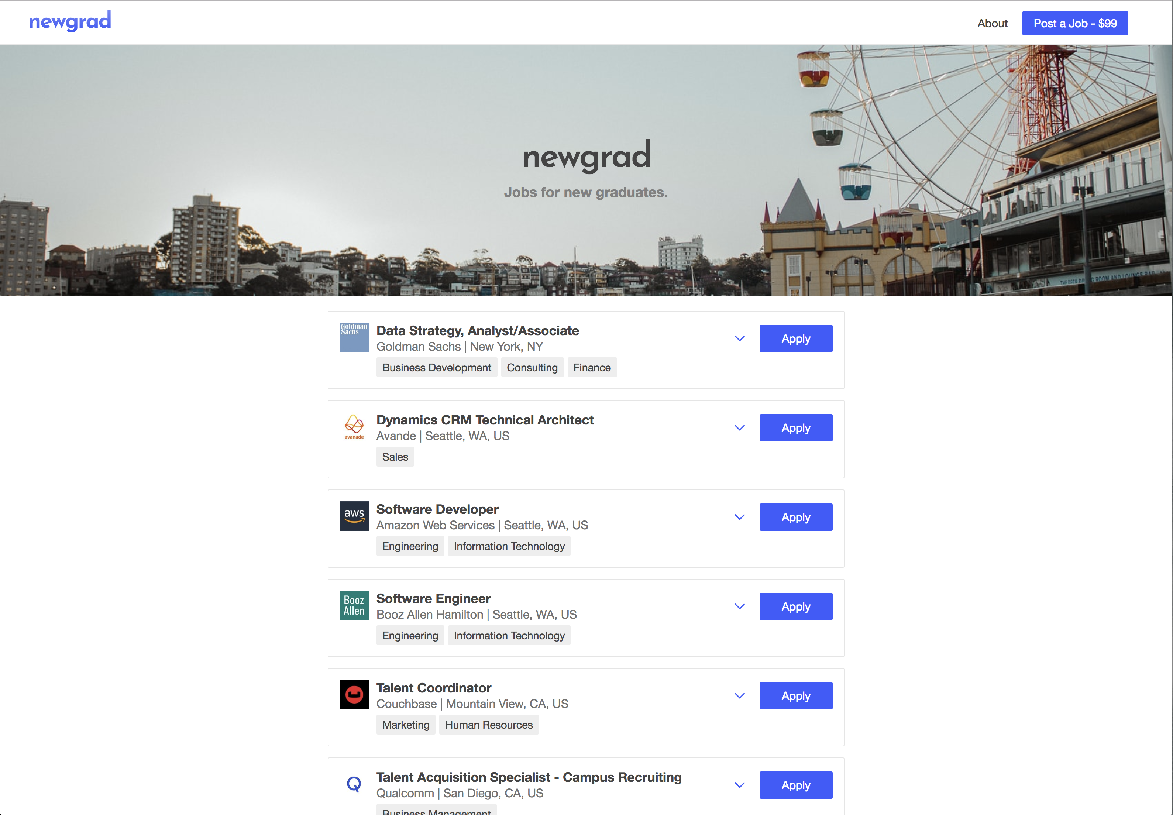Click Qualcomm | San Diego, CA text
The image size is (1173, 815).
tap(460, 794)
